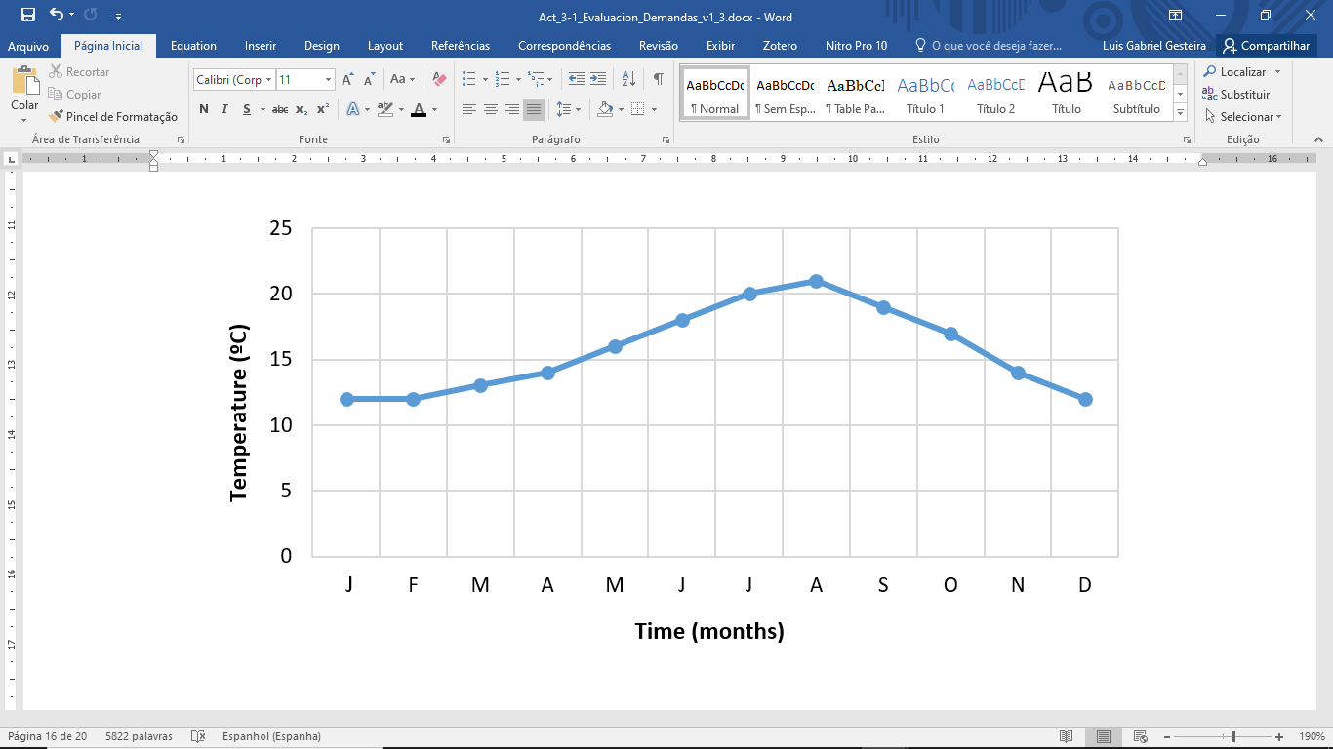Screen dimensions: 1333x749
Task: Open the Inserir ribbon tab
Action: 261,46
